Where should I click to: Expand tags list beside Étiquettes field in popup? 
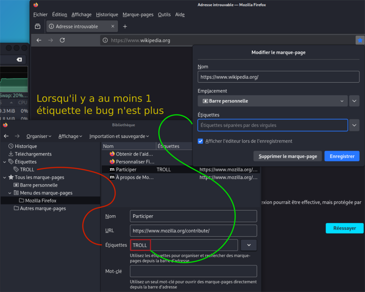[354, 125]
